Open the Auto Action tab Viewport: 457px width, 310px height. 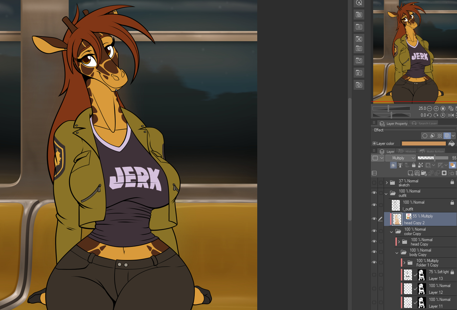click(432, 152)
